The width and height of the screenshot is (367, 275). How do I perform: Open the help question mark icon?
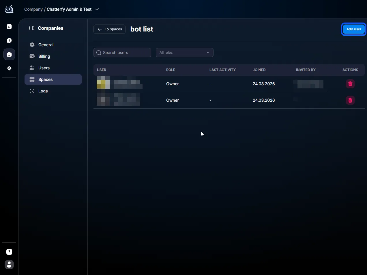pyautogui.click(x=9, y=252)
